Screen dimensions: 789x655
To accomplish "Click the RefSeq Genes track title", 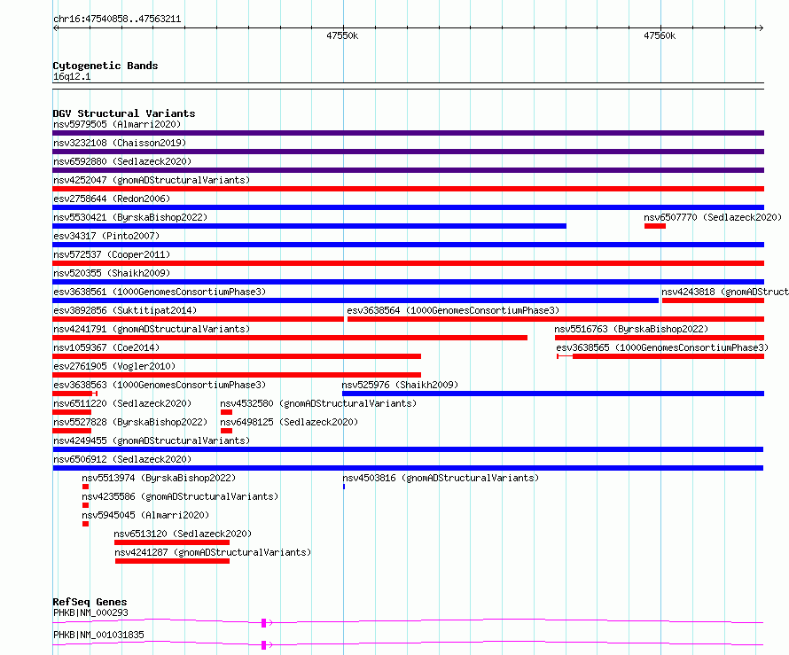I will [x=90, y=602].
